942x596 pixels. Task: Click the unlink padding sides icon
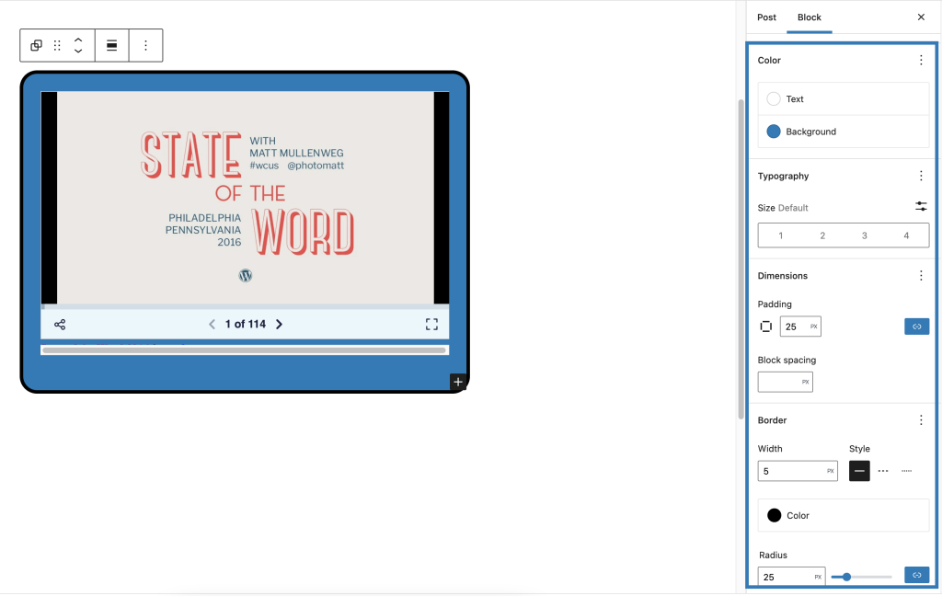916,326
